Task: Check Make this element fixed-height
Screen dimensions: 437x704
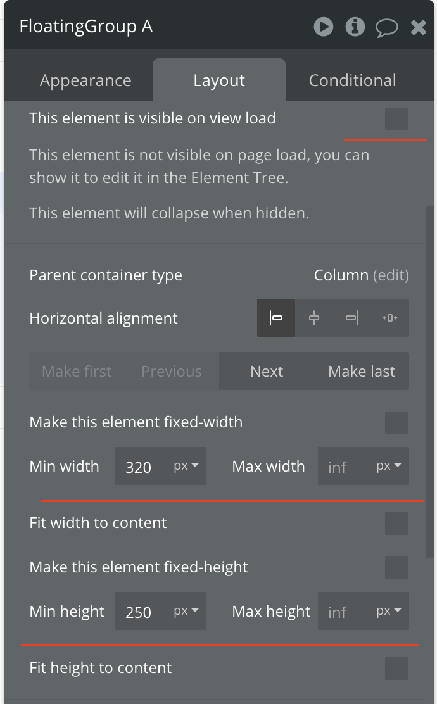Action: coord(396,567)
